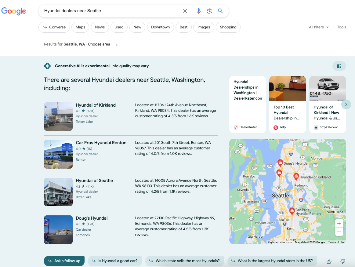
Task: Open Google Lens image search
Action: point(209,11)
